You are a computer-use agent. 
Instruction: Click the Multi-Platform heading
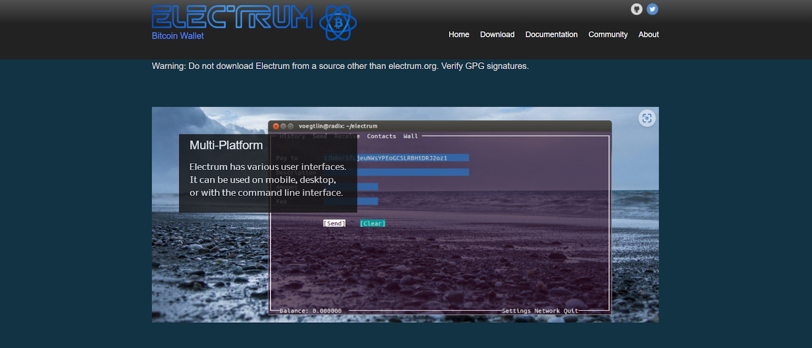click(x=226, y=145)
